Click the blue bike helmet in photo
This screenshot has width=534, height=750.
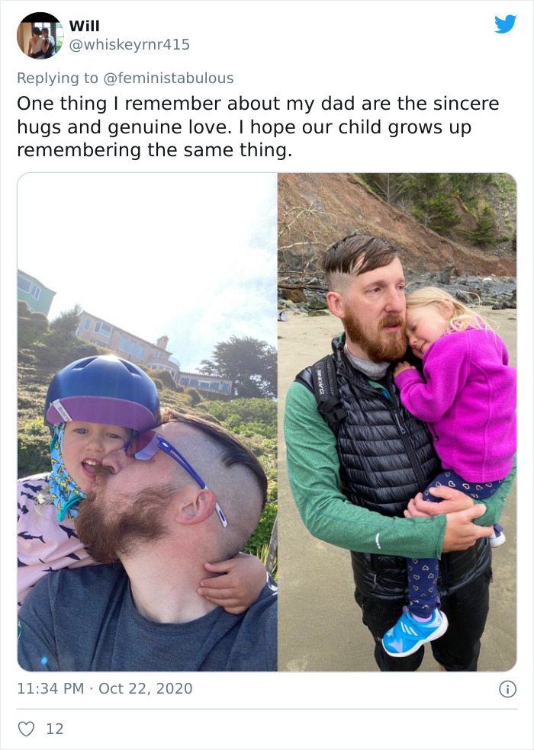pyautogui.click(x=102, y=393)
